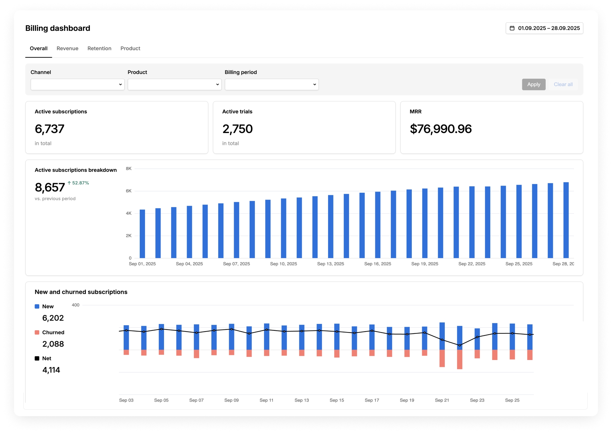Screen dimensions: 612x434
Task: Toggle the Net line visibility
Action: tap(45, 358)
